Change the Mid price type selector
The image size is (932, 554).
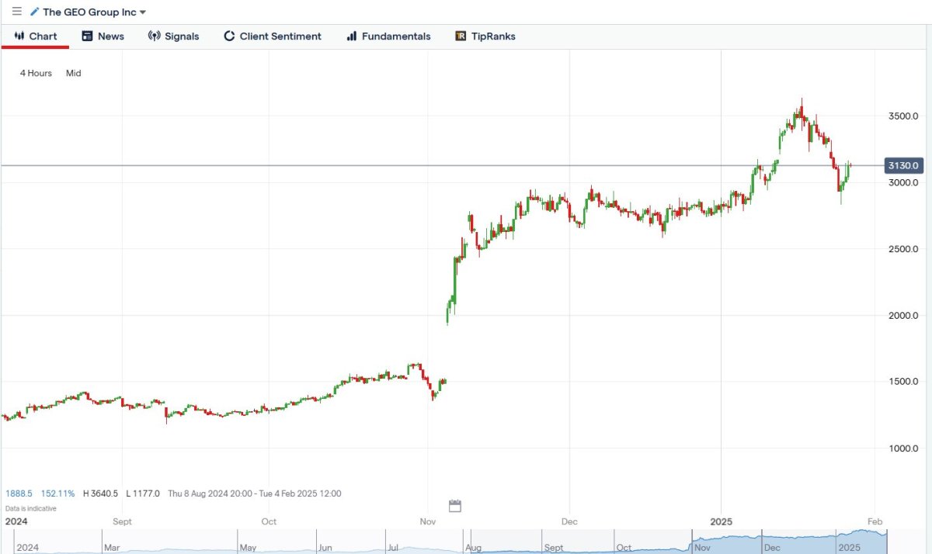click(73, 73)
